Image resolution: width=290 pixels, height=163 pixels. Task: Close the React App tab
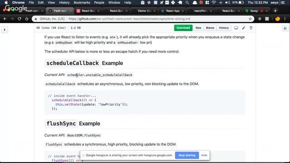(x=183, y=11)
